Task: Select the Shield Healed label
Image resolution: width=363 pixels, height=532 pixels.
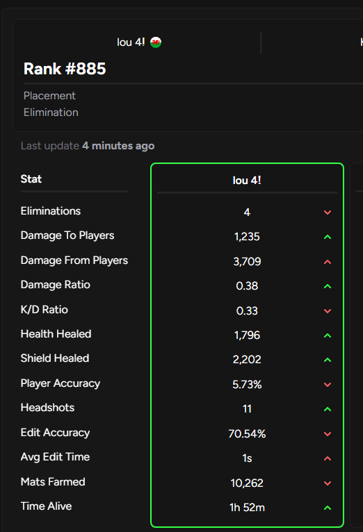Action: point(55,358)
